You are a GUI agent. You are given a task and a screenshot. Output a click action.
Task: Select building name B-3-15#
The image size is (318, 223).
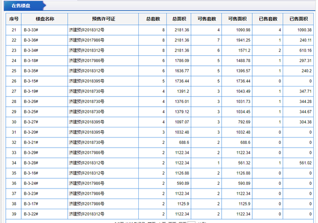(31, 81)
